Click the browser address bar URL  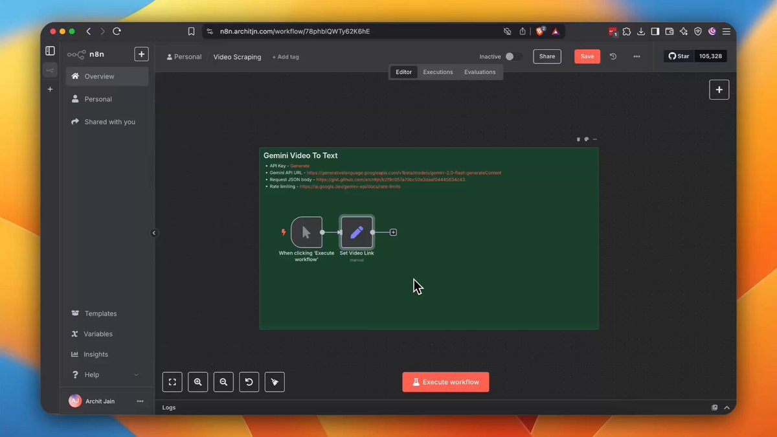click(x=295, y=31)
